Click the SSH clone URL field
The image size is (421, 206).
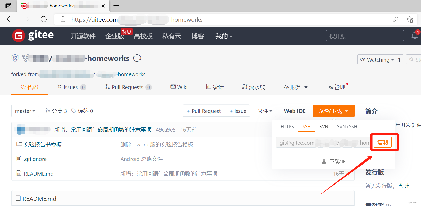324,143
